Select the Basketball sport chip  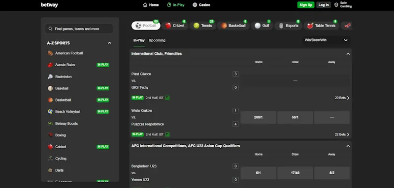tap(233, 26)
